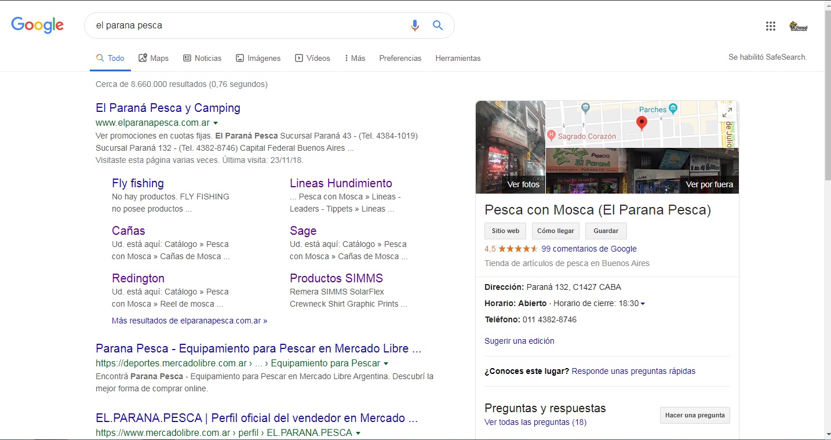The width and height of the screenshot is (831, 440).
Task: Expand the map in knowledge panel
Action: pos(727,112)
